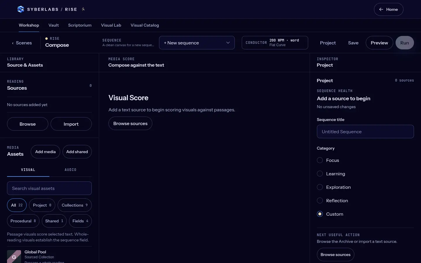The image size is (421, 263).
Task: Click Browse sources under Visual Score
Action: point(130,123)
